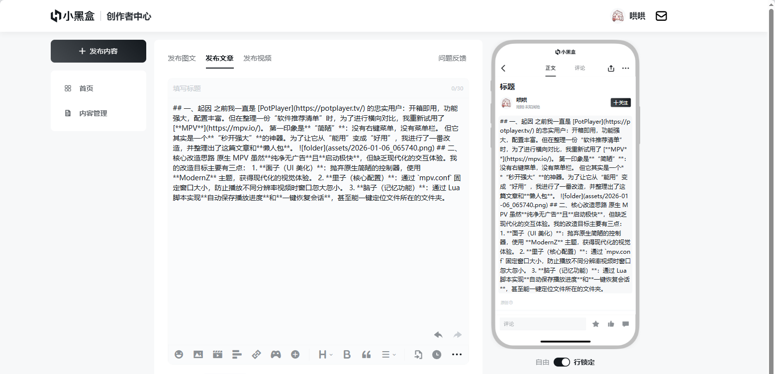Click the link insertion chain icon

tap(256, 354)
